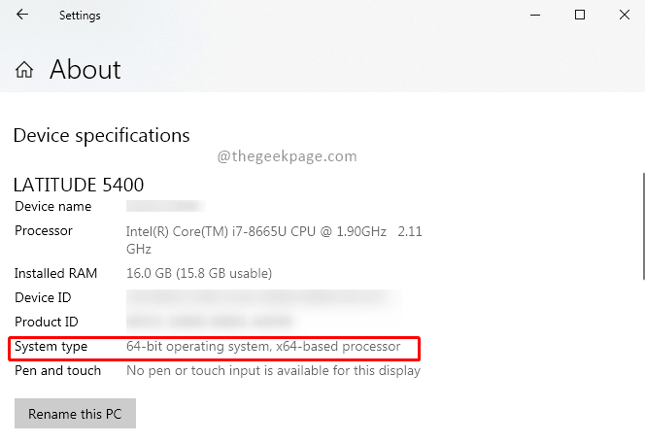
Task: Click the 16.0 GB RAM value
Action: 199,274
